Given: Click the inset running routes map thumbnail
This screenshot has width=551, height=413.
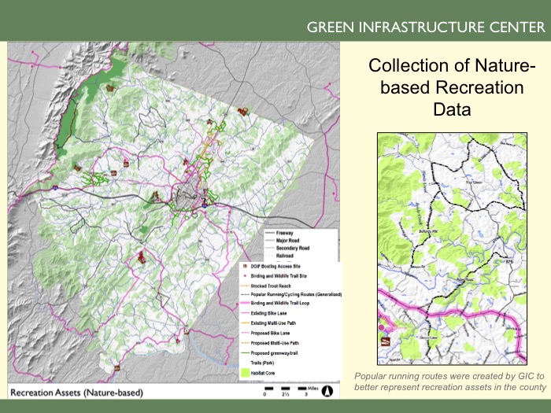Looking at the screenshot, I should tap(451, 246).
